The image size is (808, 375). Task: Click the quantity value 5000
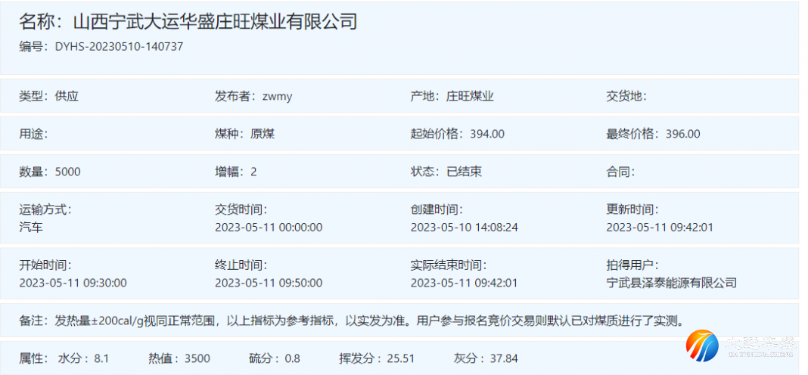(68, 172)
